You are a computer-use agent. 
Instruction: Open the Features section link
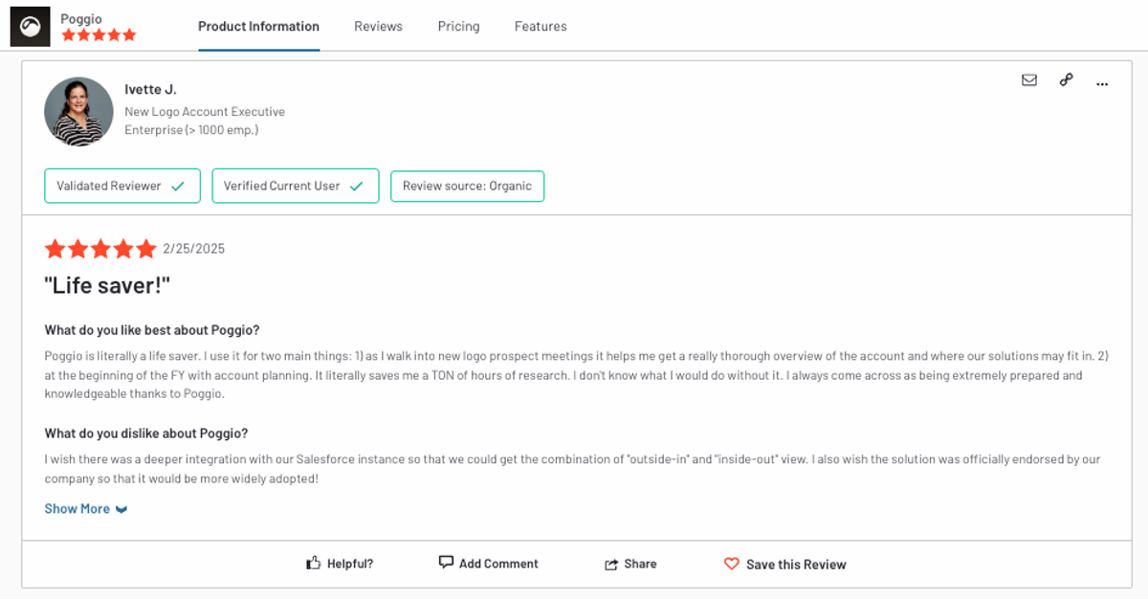pyautogui.click(x=541, y=26)
